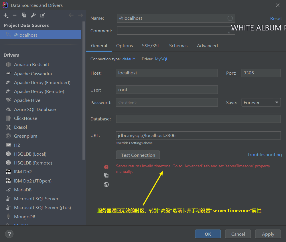Click the make global import arrow icon

(x=42, y=15)
